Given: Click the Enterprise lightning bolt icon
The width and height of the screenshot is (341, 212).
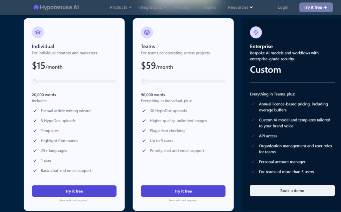Looking at the screenshot, I should (x=256, y=32).
